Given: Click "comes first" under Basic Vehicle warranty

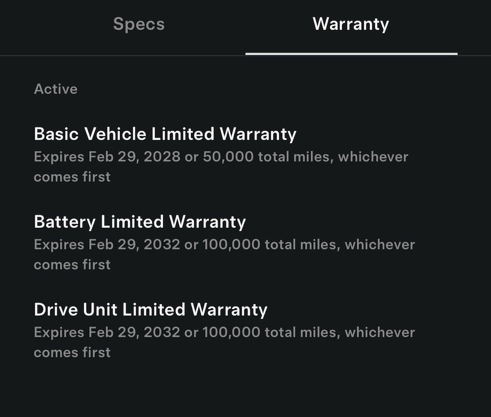Looking at the screenshot, I should click(72, 177).
